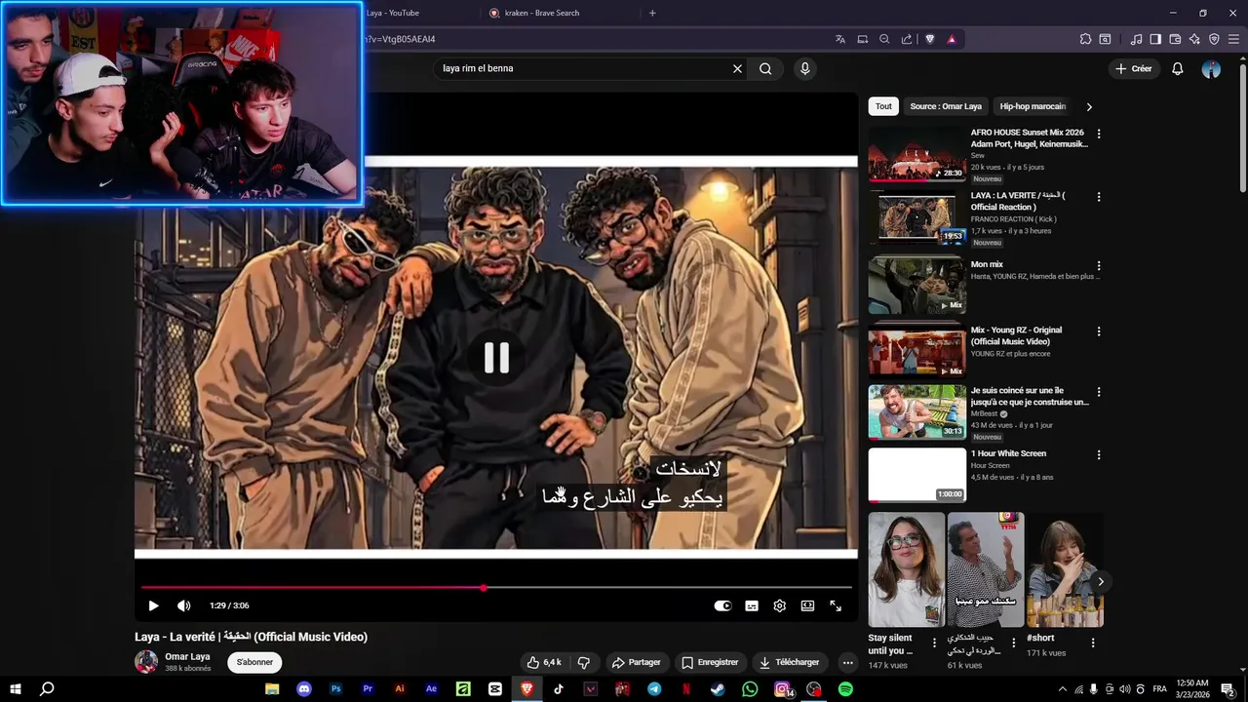Screen dimensions: 1248x702
Task: Enter fullscreen mode in the player
Action: (x=836, y=605)
